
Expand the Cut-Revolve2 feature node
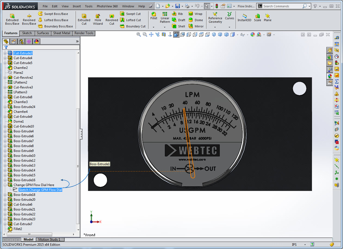click(5, 78)
